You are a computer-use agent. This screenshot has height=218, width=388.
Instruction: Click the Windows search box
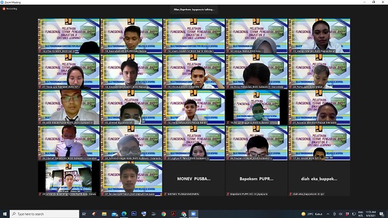coord(44,214)
